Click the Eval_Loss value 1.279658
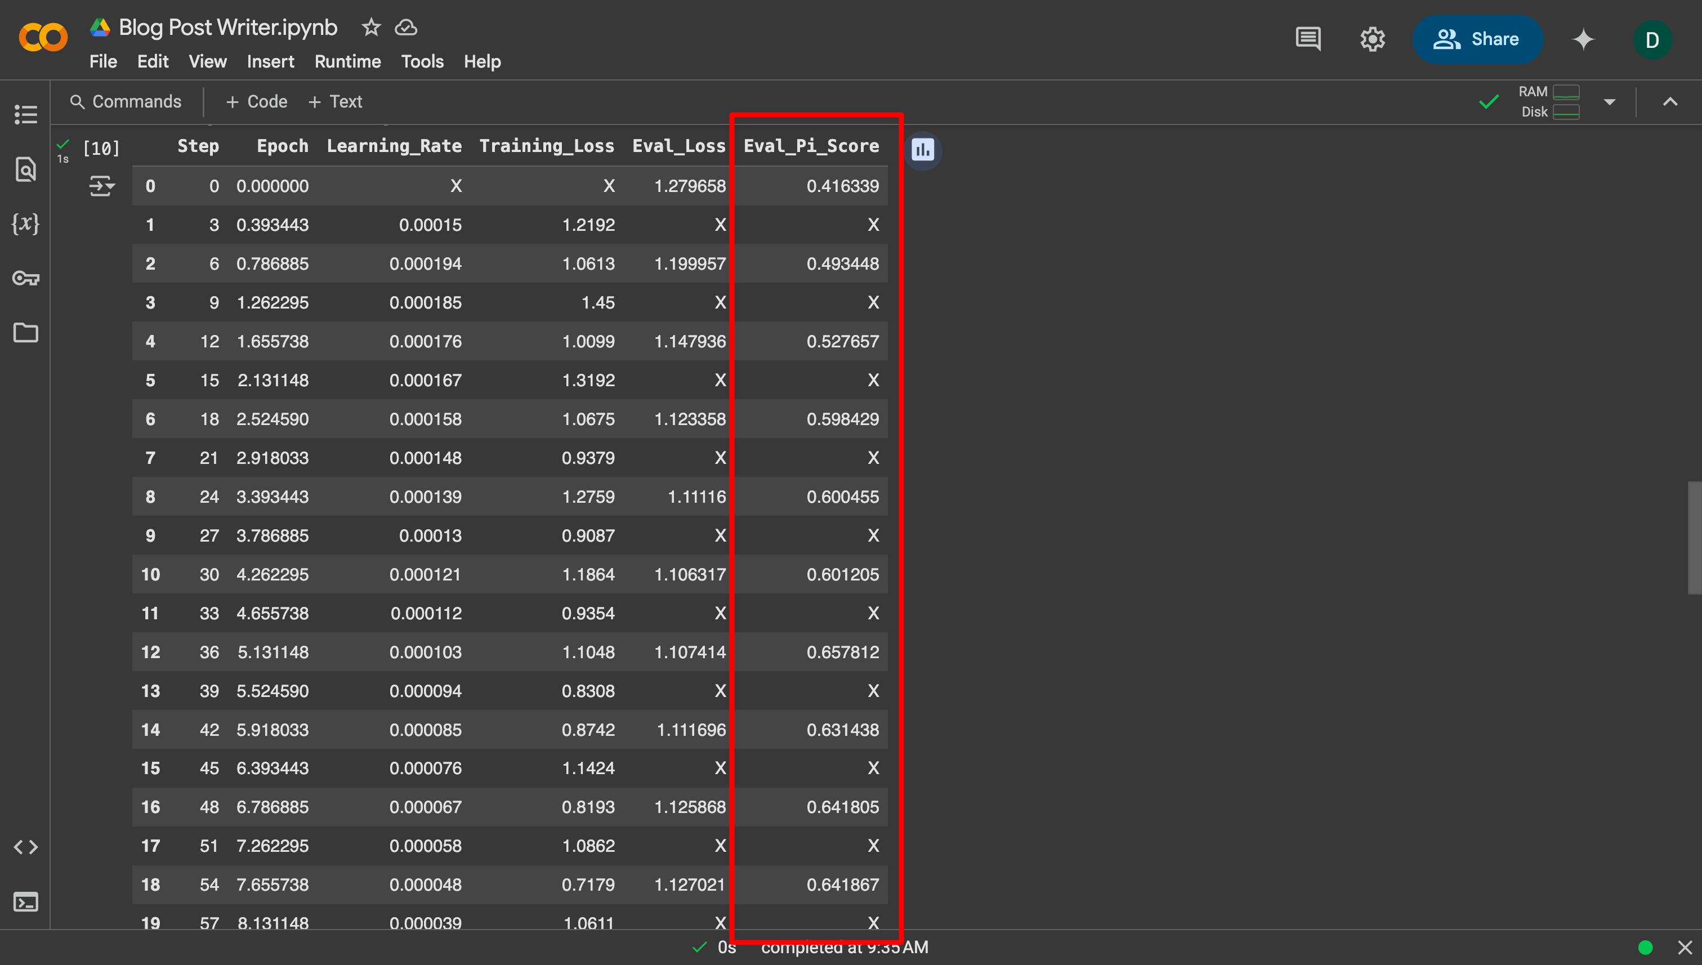The height and width of the screenshot is (965, 1702). (x=690, y=186)
